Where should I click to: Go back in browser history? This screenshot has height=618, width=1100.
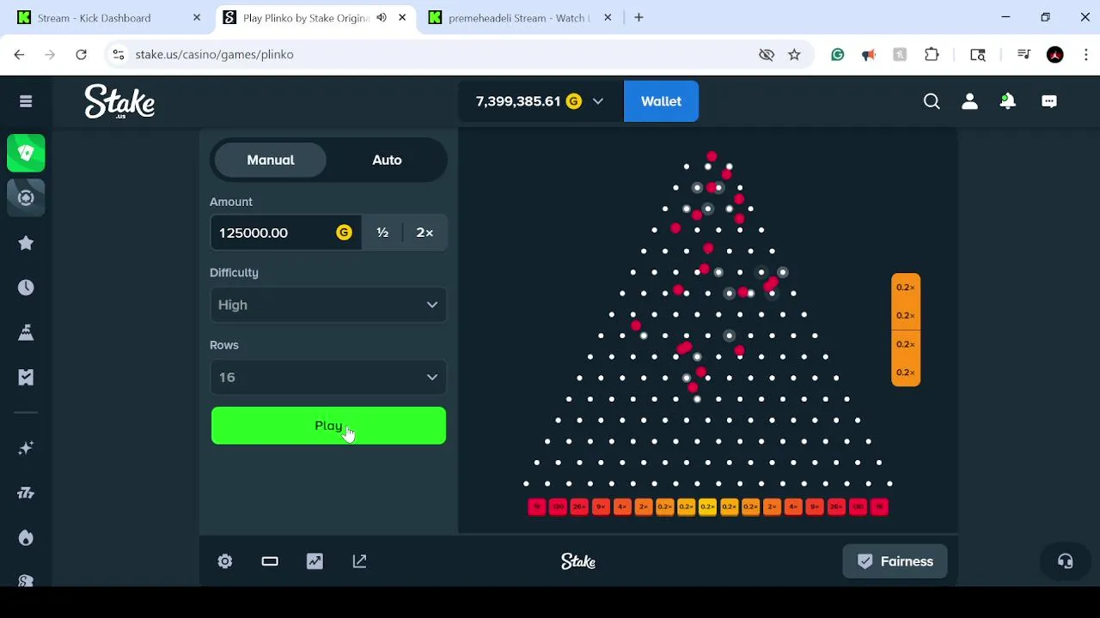[x=19, y=54]
